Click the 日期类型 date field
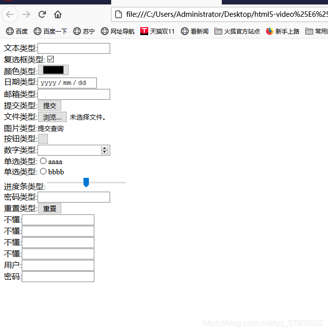 (x=67, y=83)
